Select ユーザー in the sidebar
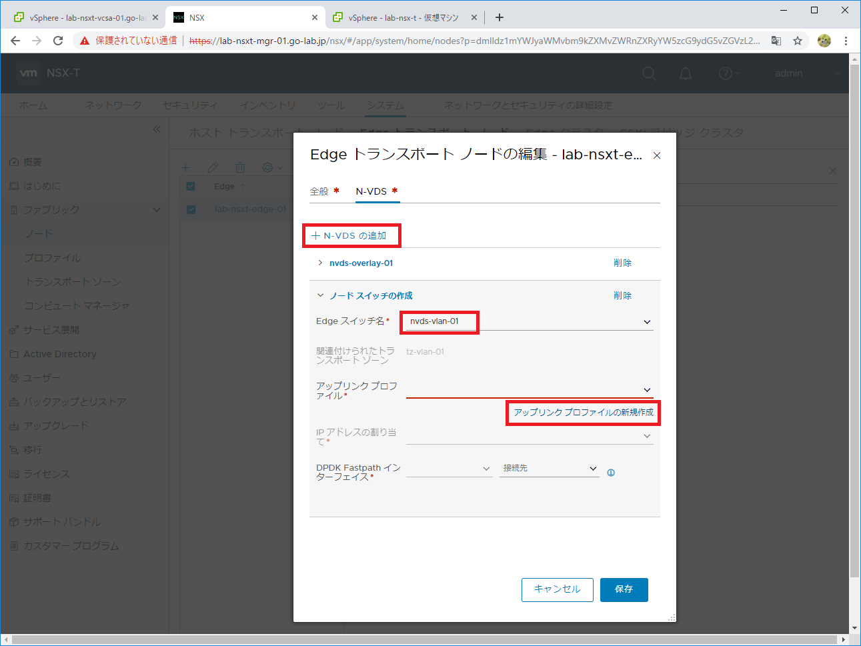The height and width of the screenshot is (646, 861). click(41, 378)
